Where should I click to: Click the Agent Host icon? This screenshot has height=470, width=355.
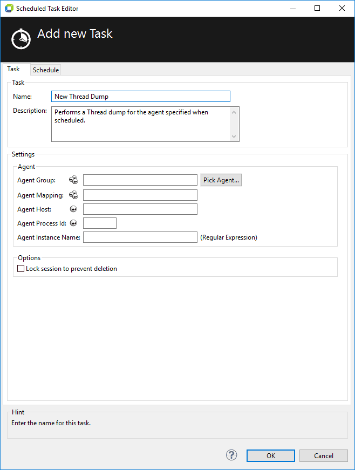73,209
